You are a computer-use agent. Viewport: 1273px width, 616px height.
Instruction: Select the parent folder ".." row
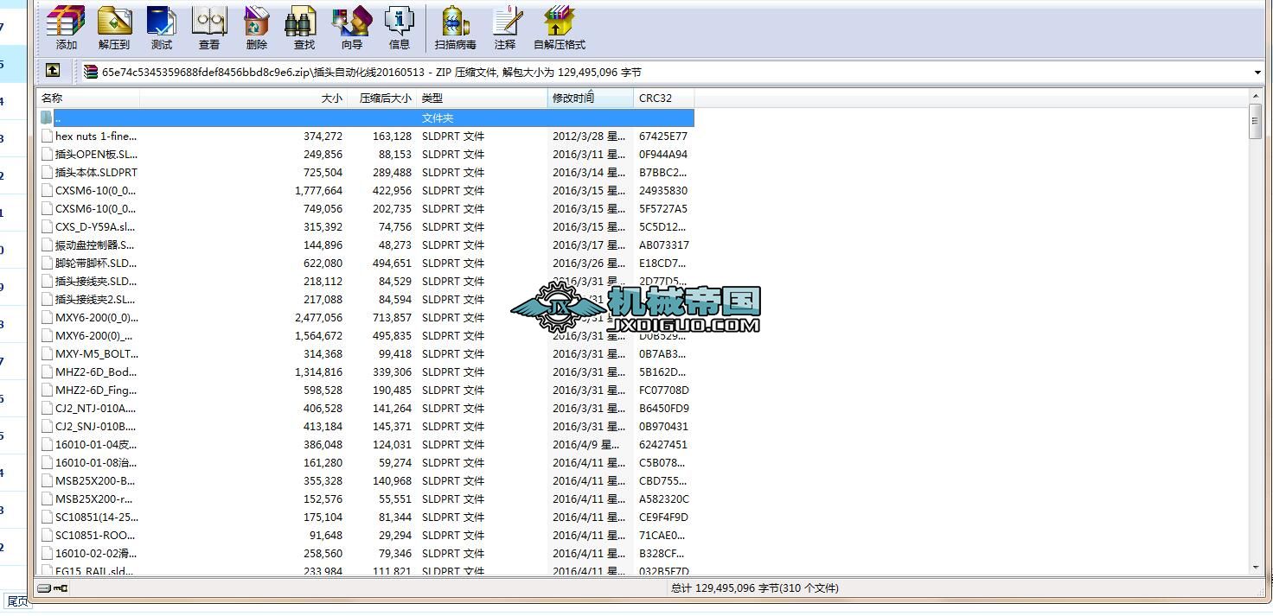tap(365, 117)
